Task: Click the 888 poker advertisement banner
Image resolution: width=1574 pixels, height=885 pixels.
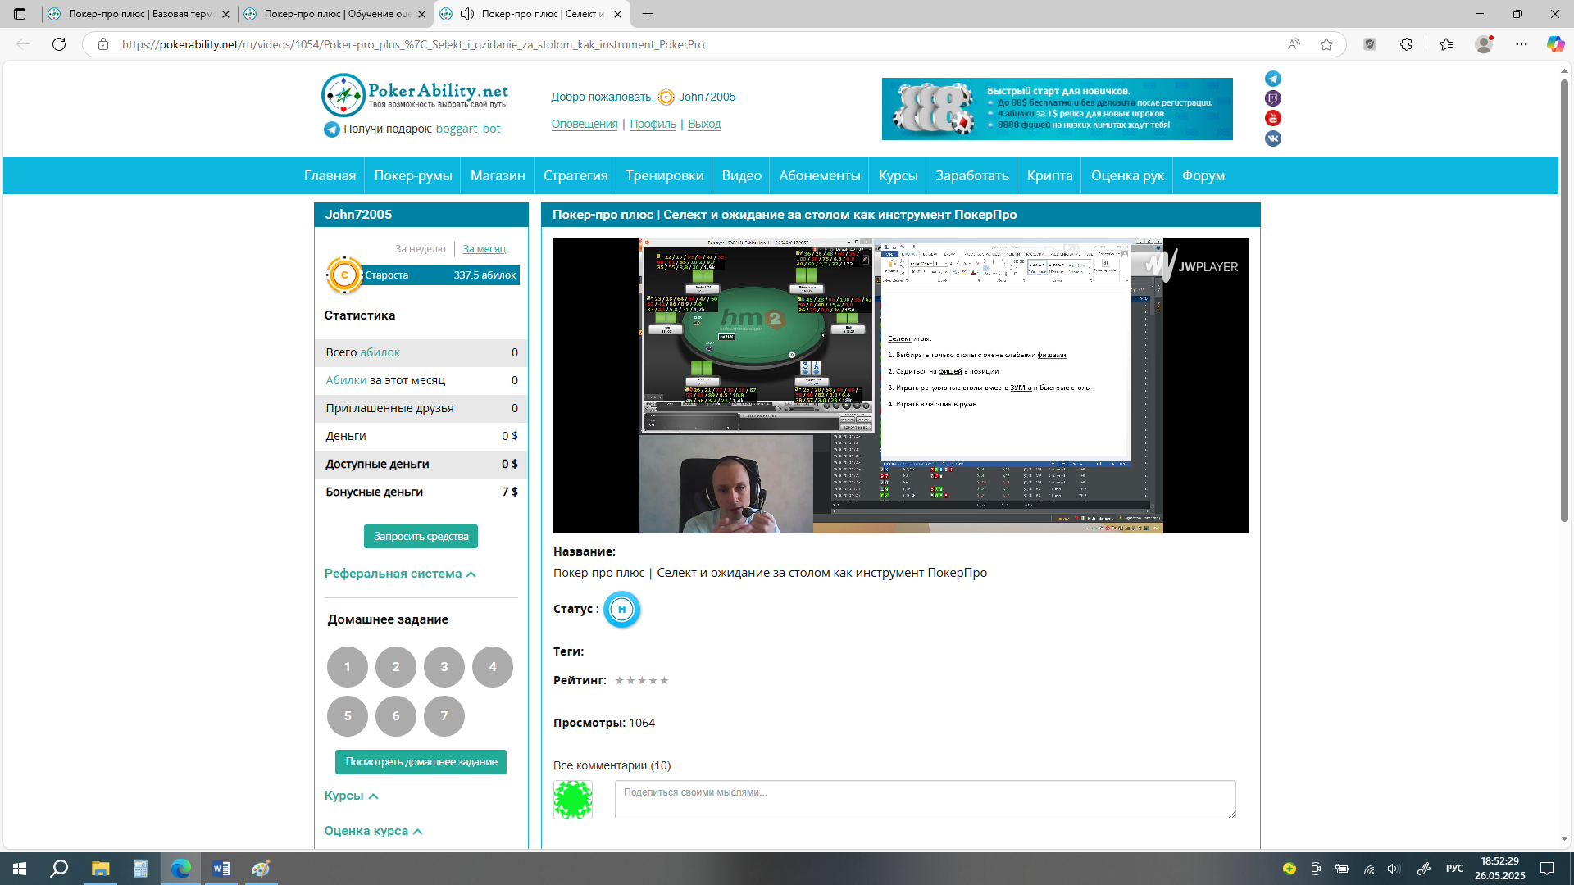Action: pos(1057,109)
